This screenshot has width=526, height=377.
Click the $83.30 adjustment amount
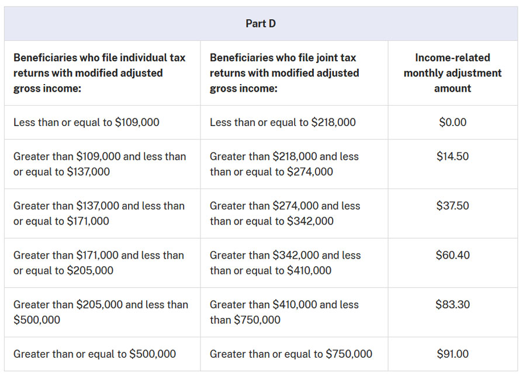pos(452,305)
